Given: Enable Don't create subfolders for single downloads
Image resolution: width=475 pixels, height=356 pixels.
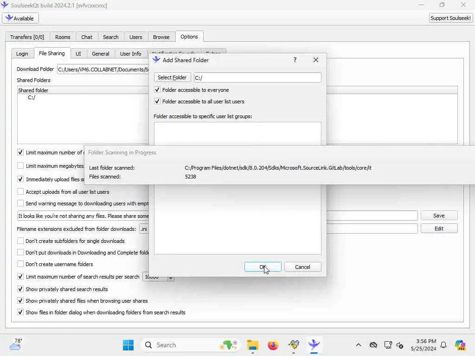Looking at the screenshot, I should point(20,241).
